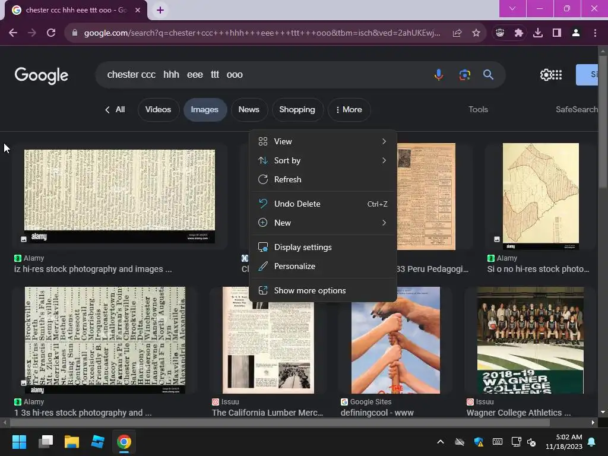Show hidden system tray icons

(x=441, y=442)
